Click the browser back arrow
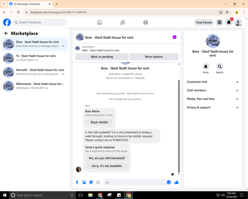This screenshot has width=248, height=199. (4, 12)
